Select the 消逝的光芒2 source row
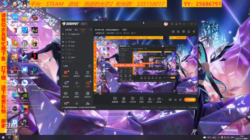 [77, 34]
